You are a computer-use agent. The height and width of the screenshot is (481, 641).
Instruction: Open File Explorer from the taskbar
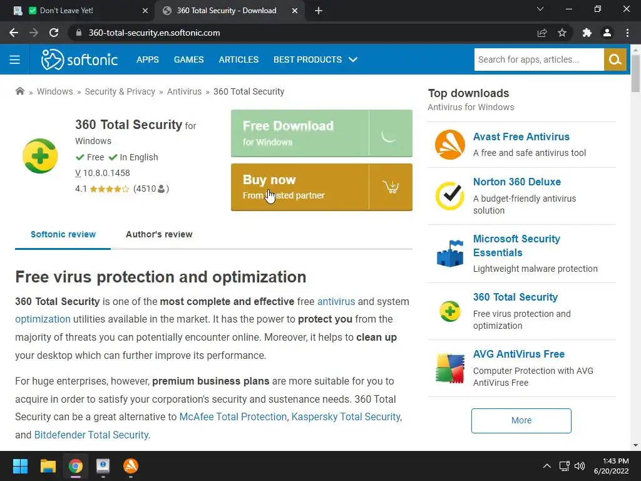pos(48,466)
